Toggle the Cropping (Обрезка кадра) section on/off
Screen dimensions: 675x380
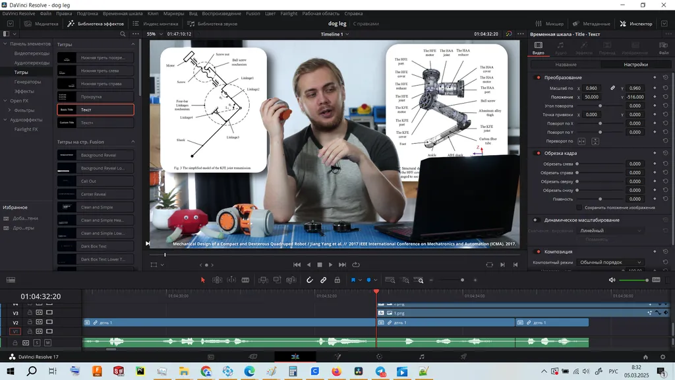pyautogui.click(x=538, y=153)
